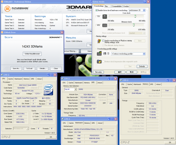Open Cache tab in CPU-Z processor window
Image resolution: width=176 pixels, height=145 pixels.
[x=10, y=79]
